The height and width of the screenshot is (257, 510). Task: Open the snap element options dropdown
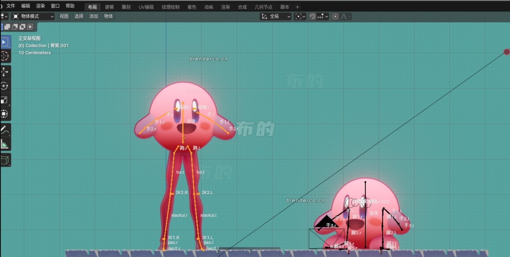(x=323, y=16)
